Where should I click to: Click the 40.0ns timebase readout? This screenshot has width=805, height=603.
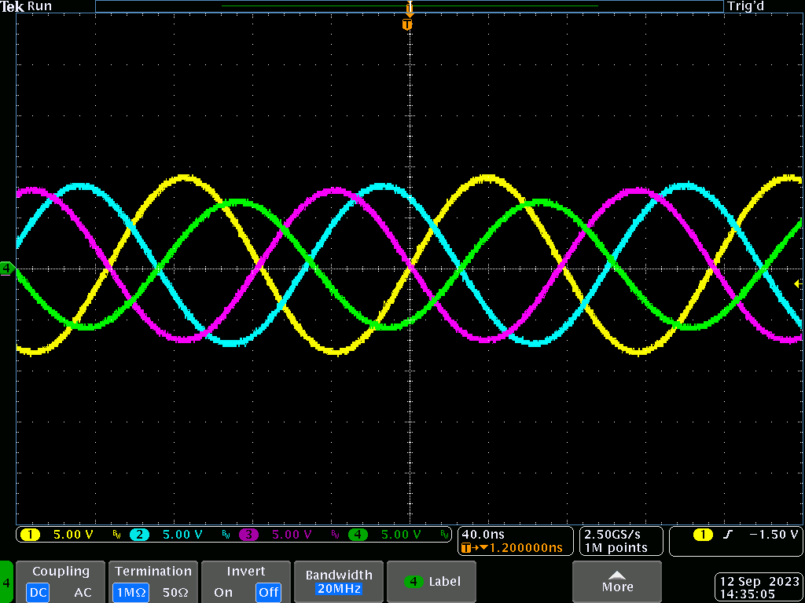click(x=483, y=535)
